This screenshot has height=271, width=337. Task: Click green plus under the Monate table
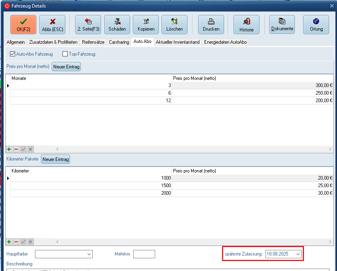pos(9,149)
